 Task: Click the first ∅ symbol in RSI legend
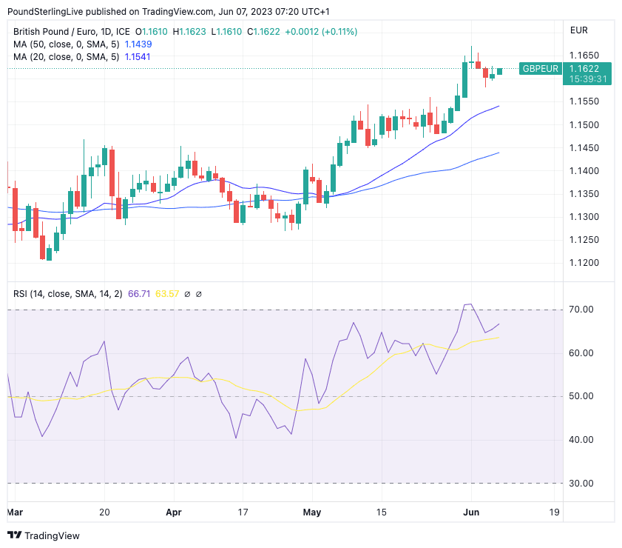187,294
